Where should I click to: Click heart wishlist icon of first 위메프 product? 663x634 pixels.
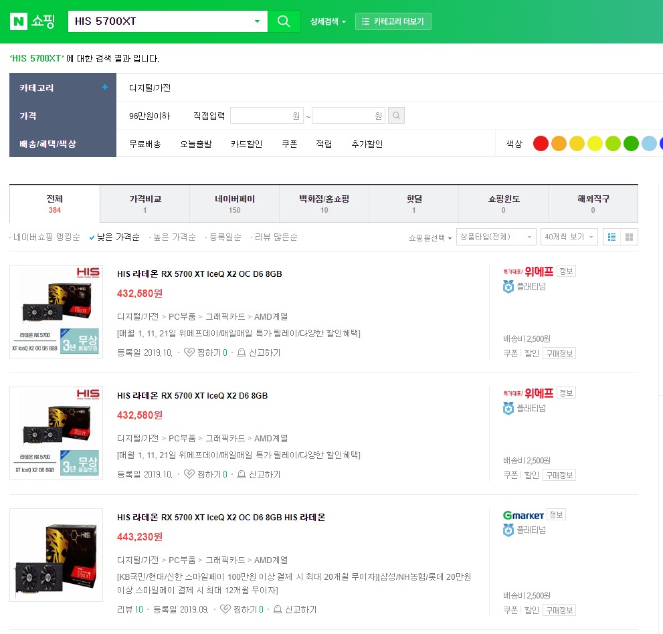(x=189, y=352)
